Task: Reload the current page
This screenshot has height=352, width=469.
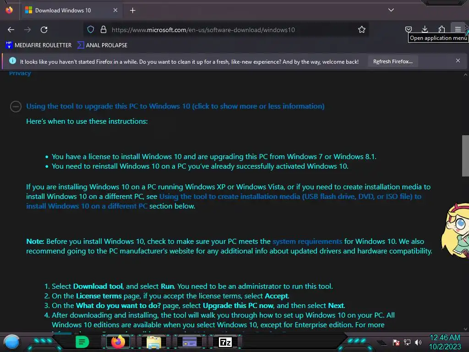Action: coord(44,30)
